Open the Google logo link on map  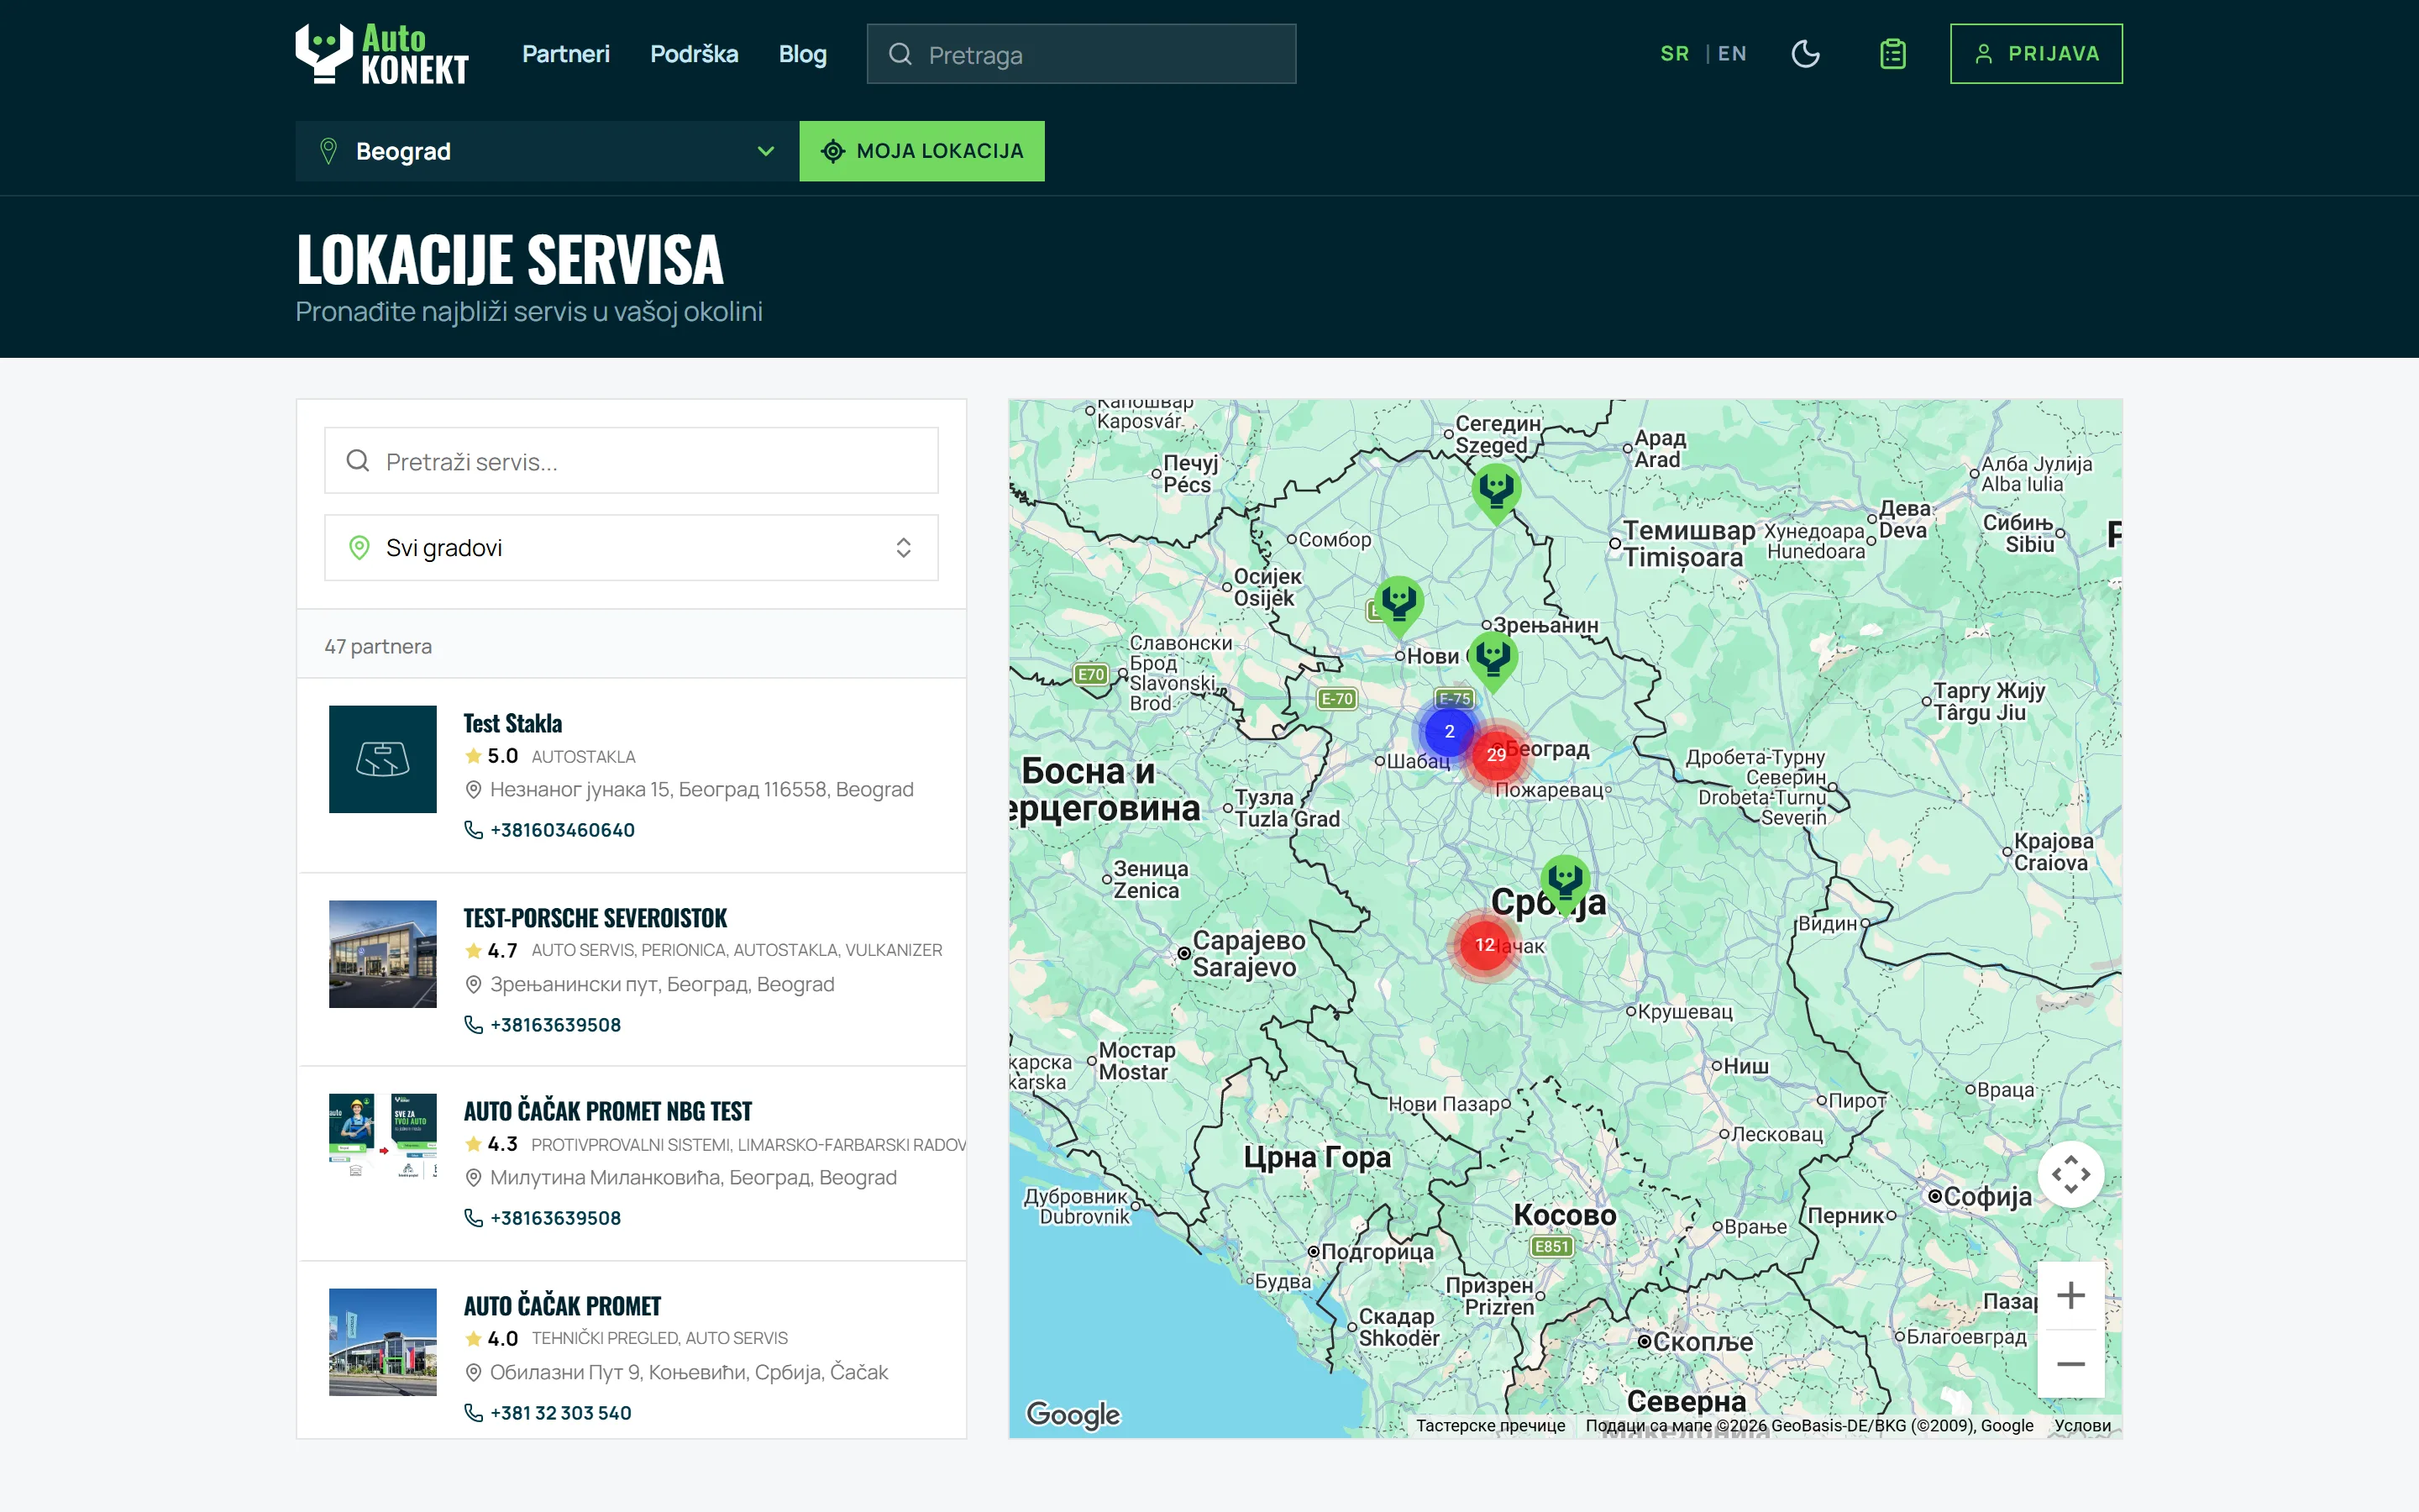(x=1073, y=1414)
